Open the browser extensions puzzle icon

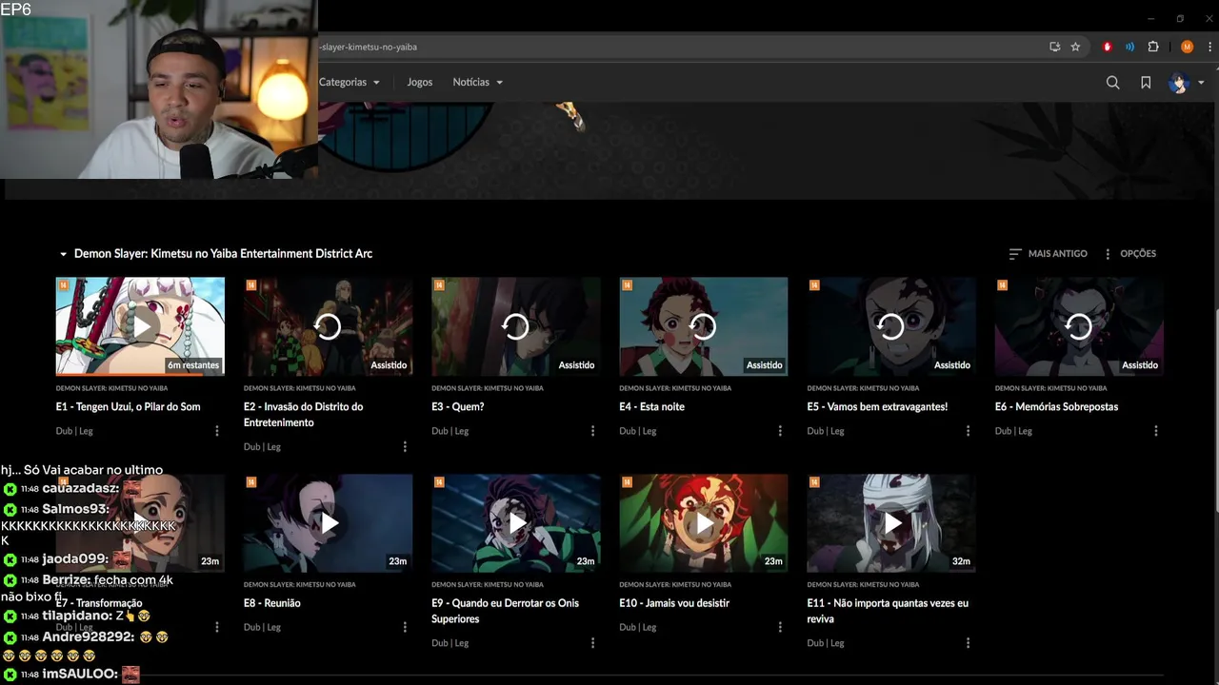[1153, 47]
